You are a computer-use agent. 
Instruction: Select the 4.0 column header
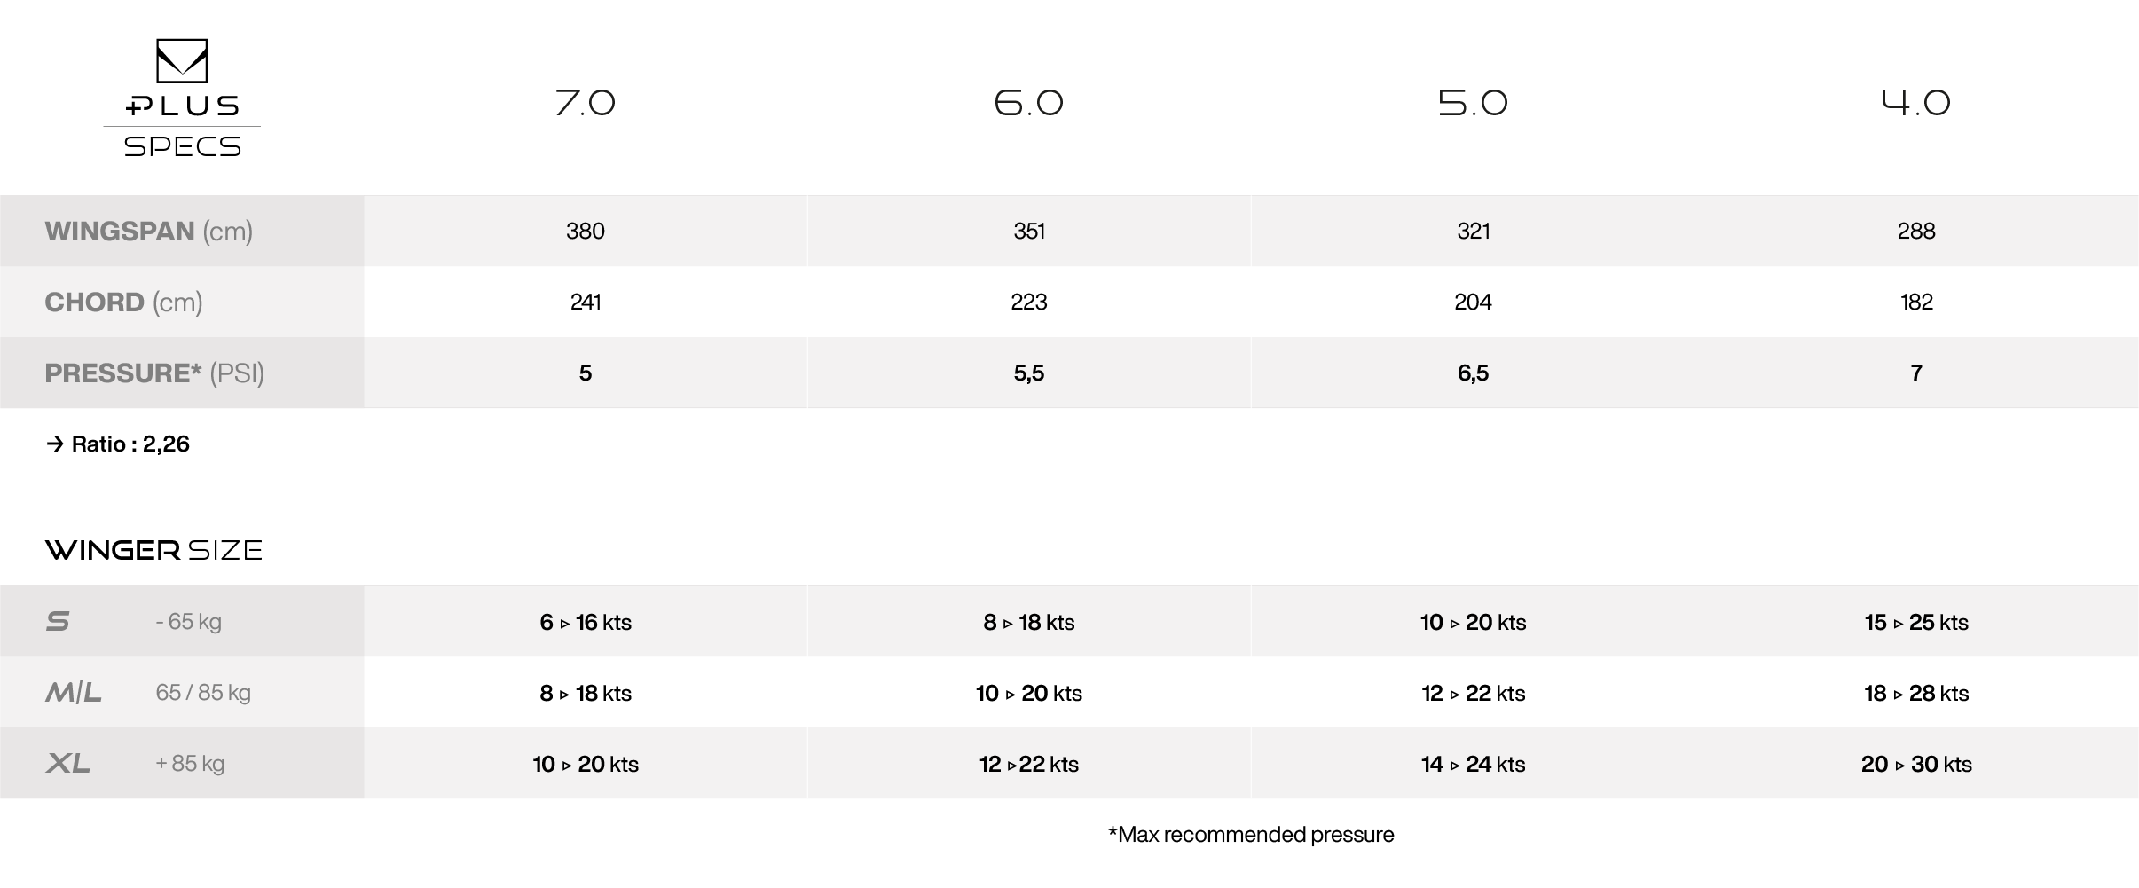pos(1916,103)
